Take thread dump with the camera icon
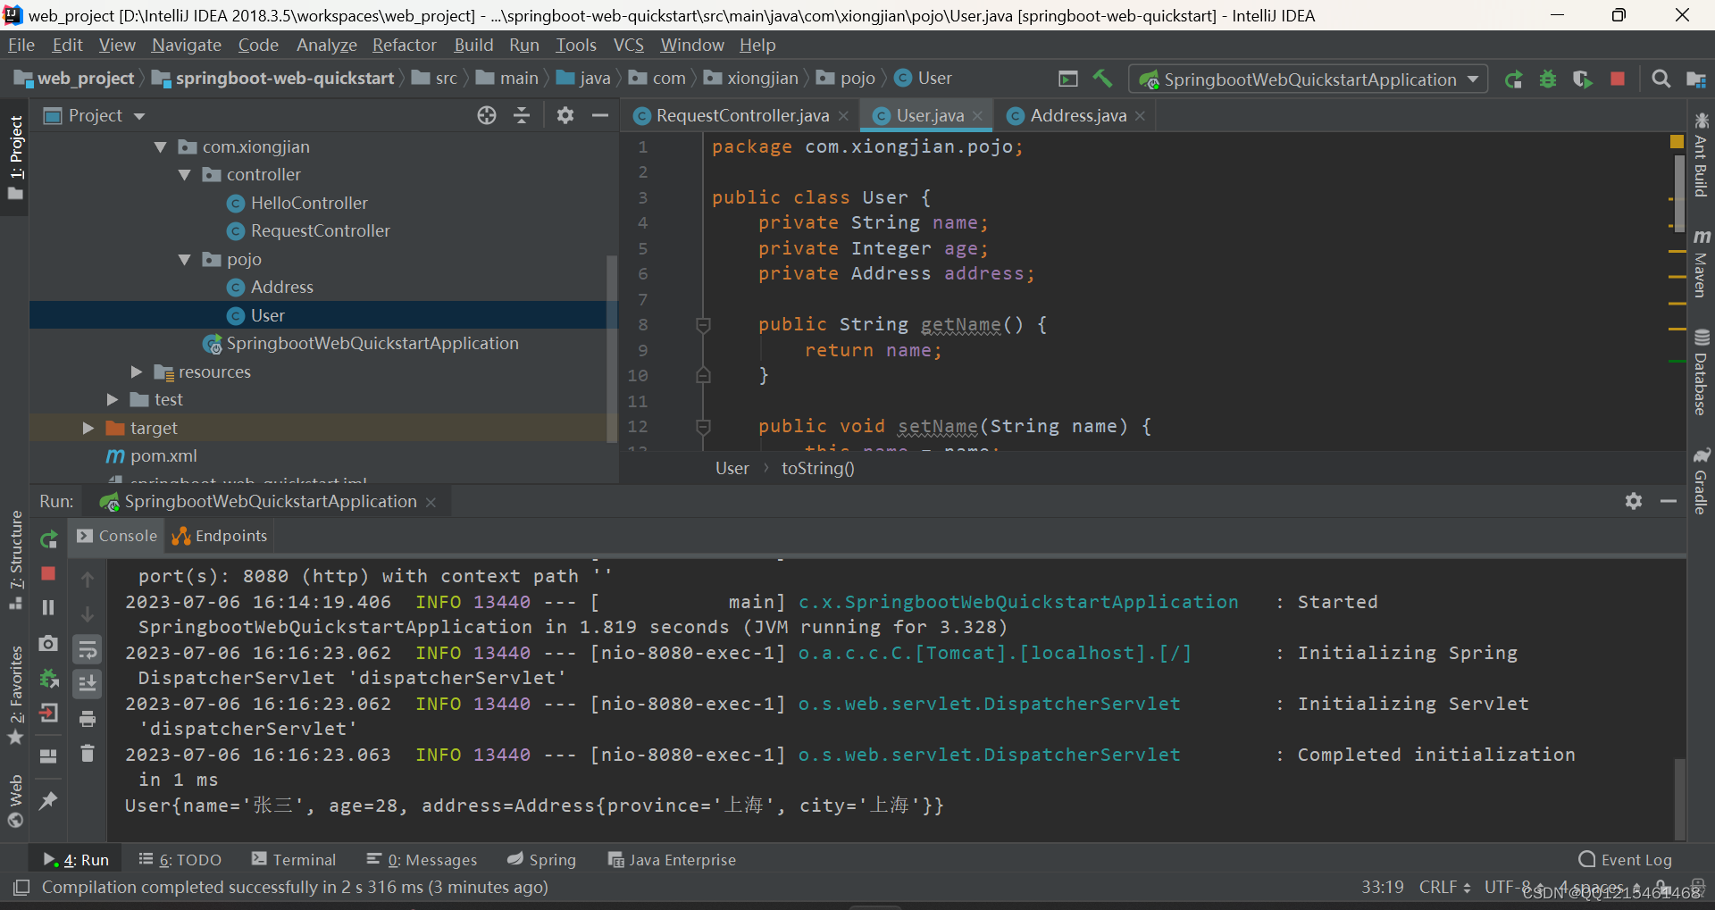 click(48, 643)
